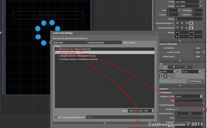The height and width of the screenshot is (128, 207).
Task: Open Content (Grid) advanced options marker
Action: click(x=204, y=52)
